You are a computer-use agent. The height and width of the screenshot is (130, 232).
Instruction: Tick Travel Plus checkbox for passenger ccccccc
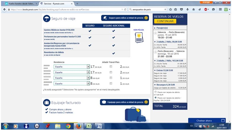coord(111,78)
